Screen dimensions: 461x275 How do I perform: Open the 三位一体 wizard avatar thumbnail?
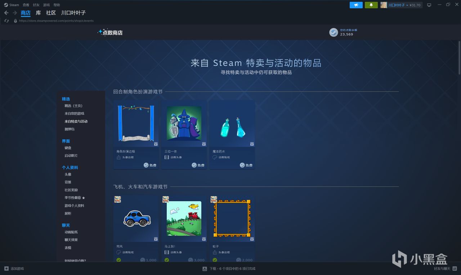coord(184,123)
